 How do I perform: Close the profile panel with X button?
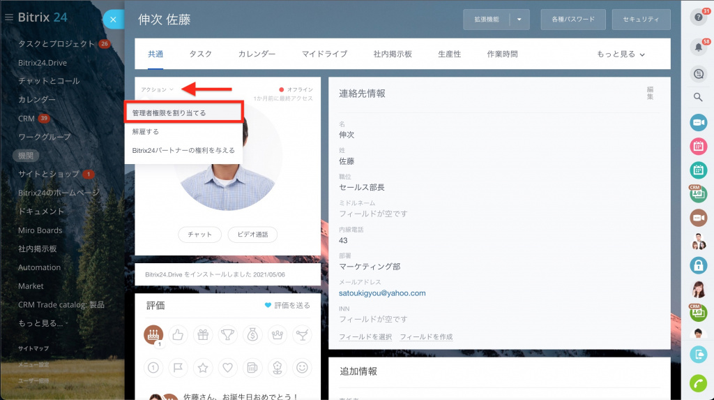click(113, 20)
